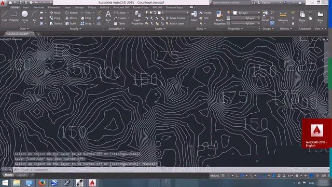Click the Group icon
The height and width of the screenshot is (187, 332).
point(265,16)
